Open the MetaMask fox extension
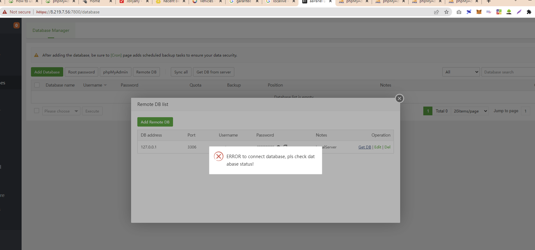The width and height of the screenshot is (535, 250). click(479, 12)
